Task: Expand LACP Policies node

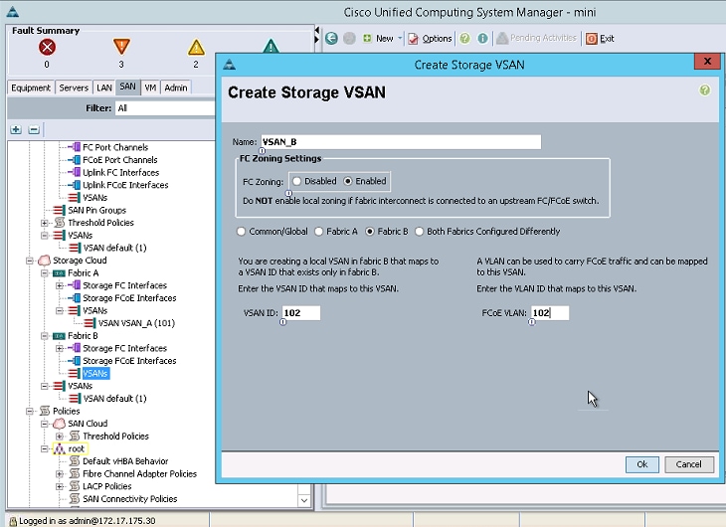Action: (60, 486)
